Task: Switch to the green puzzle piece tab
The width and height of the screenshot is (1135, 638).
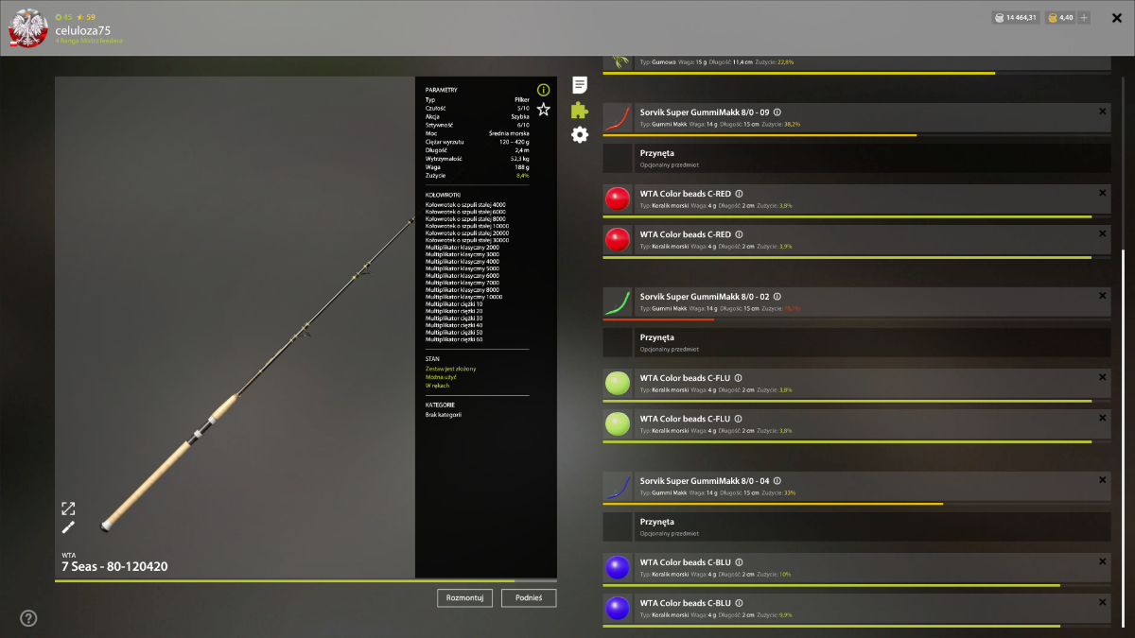Action: [580, 110]
